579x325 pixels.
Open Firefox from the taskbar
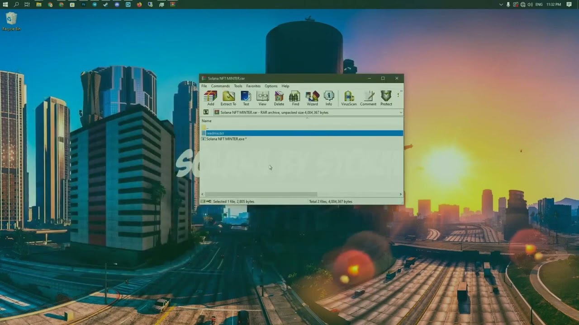click(x=139, y=5)
